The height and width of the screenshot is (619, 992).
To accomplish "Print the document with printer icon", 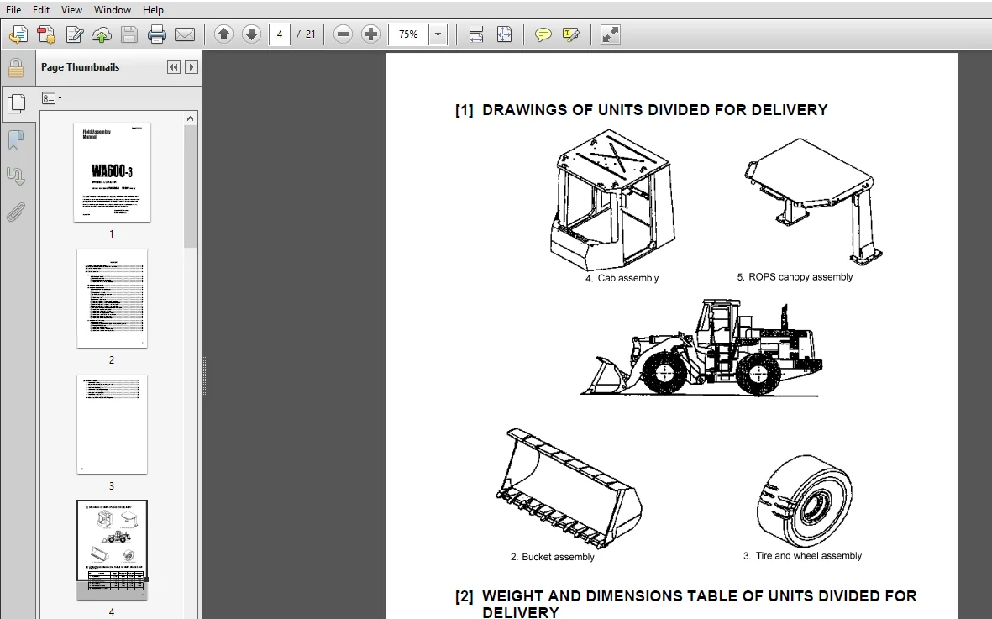I will (157, 34).
